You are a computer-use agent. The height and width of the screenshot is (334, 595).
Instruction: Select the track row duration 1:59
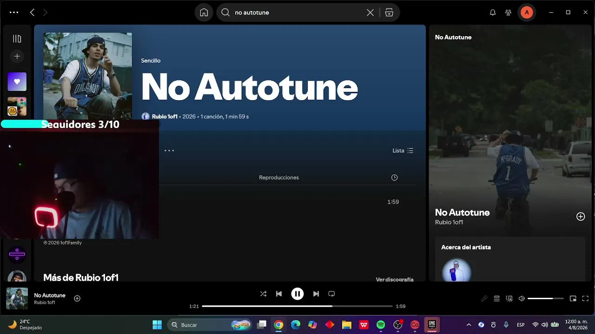[x=393, y=202]
